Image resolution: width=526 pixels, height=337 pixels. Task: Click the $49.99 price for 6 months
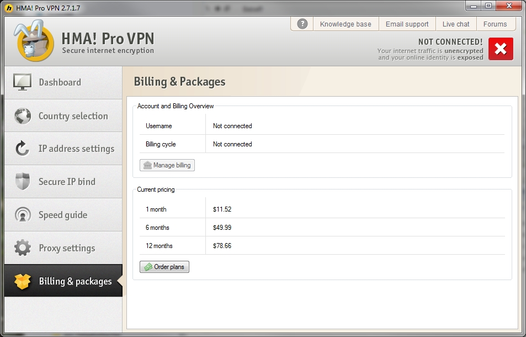coord(222,227)
